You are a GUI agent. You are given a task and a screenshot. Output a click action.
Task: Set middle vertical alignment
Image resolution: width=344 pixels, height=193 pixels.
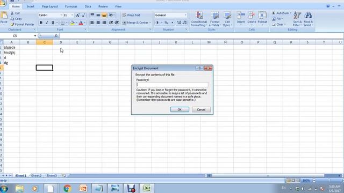[x=98, y=15]
